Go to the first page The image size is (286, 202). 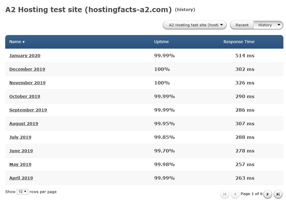(x=225, y=194)
